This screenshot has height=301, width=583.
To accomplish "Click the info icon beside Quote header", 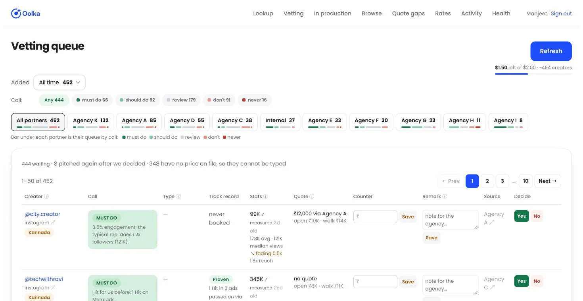I will pyautogui.click(x=312, y=196).
